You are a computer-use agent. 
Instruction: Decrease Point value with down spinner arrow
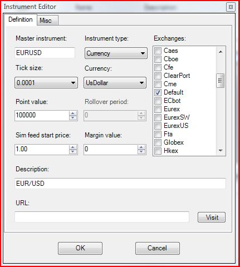[x=73, y=118]
